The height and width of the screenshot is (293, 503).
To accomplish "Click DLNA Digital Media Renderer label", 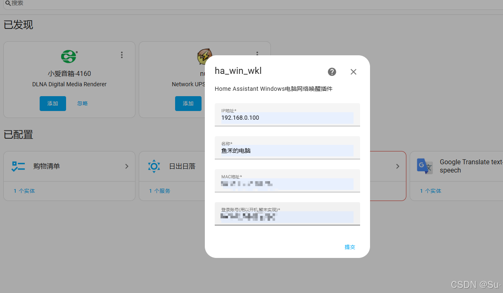I will [x=69, y=84].
